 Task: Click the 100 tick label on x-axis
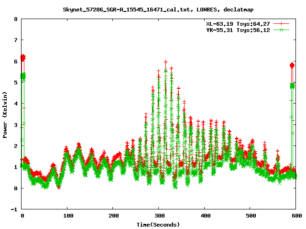67,216
